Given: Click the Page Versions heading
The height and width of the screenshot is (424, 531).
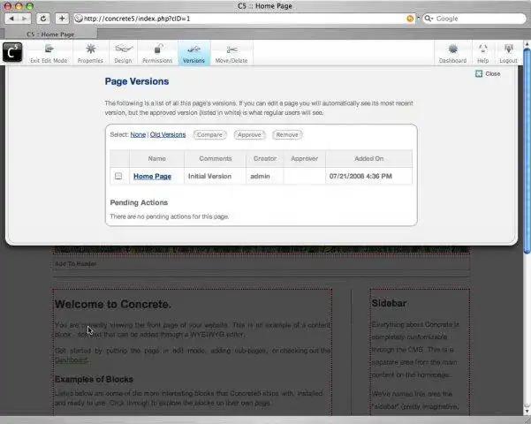Looking at the screenshot, I should [137, 81].
